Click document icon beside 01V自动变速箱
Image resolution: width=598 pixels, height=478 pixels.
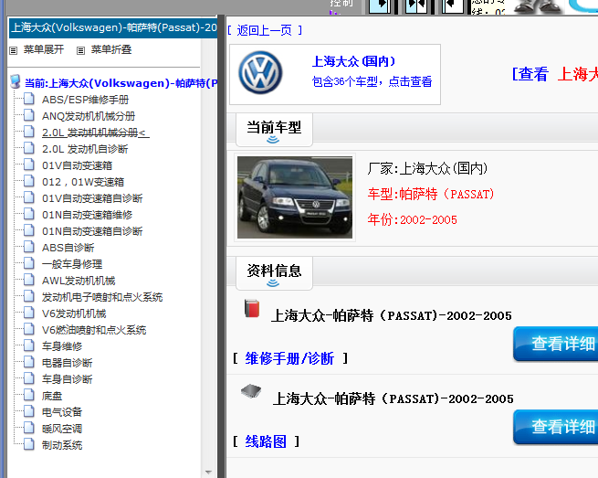pos(29,165)
